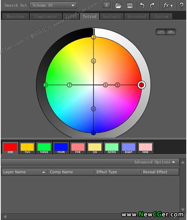187x220 pixels.
Task: Switch to the Monotone tab
Action: click(x=15, y=16)
